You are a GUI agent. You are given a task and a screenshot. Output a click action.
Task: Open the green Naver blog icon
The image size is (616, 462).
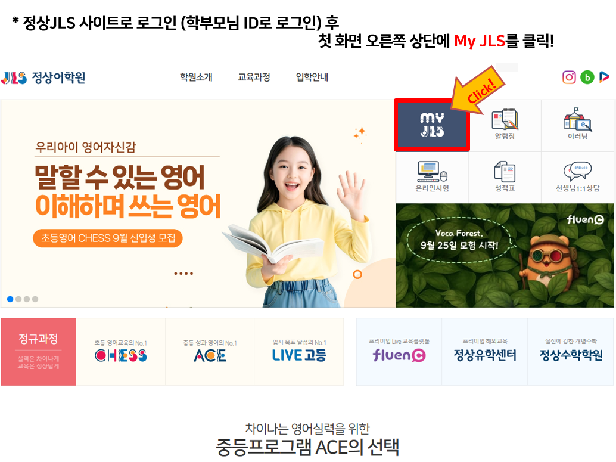[x=587, y=77]
